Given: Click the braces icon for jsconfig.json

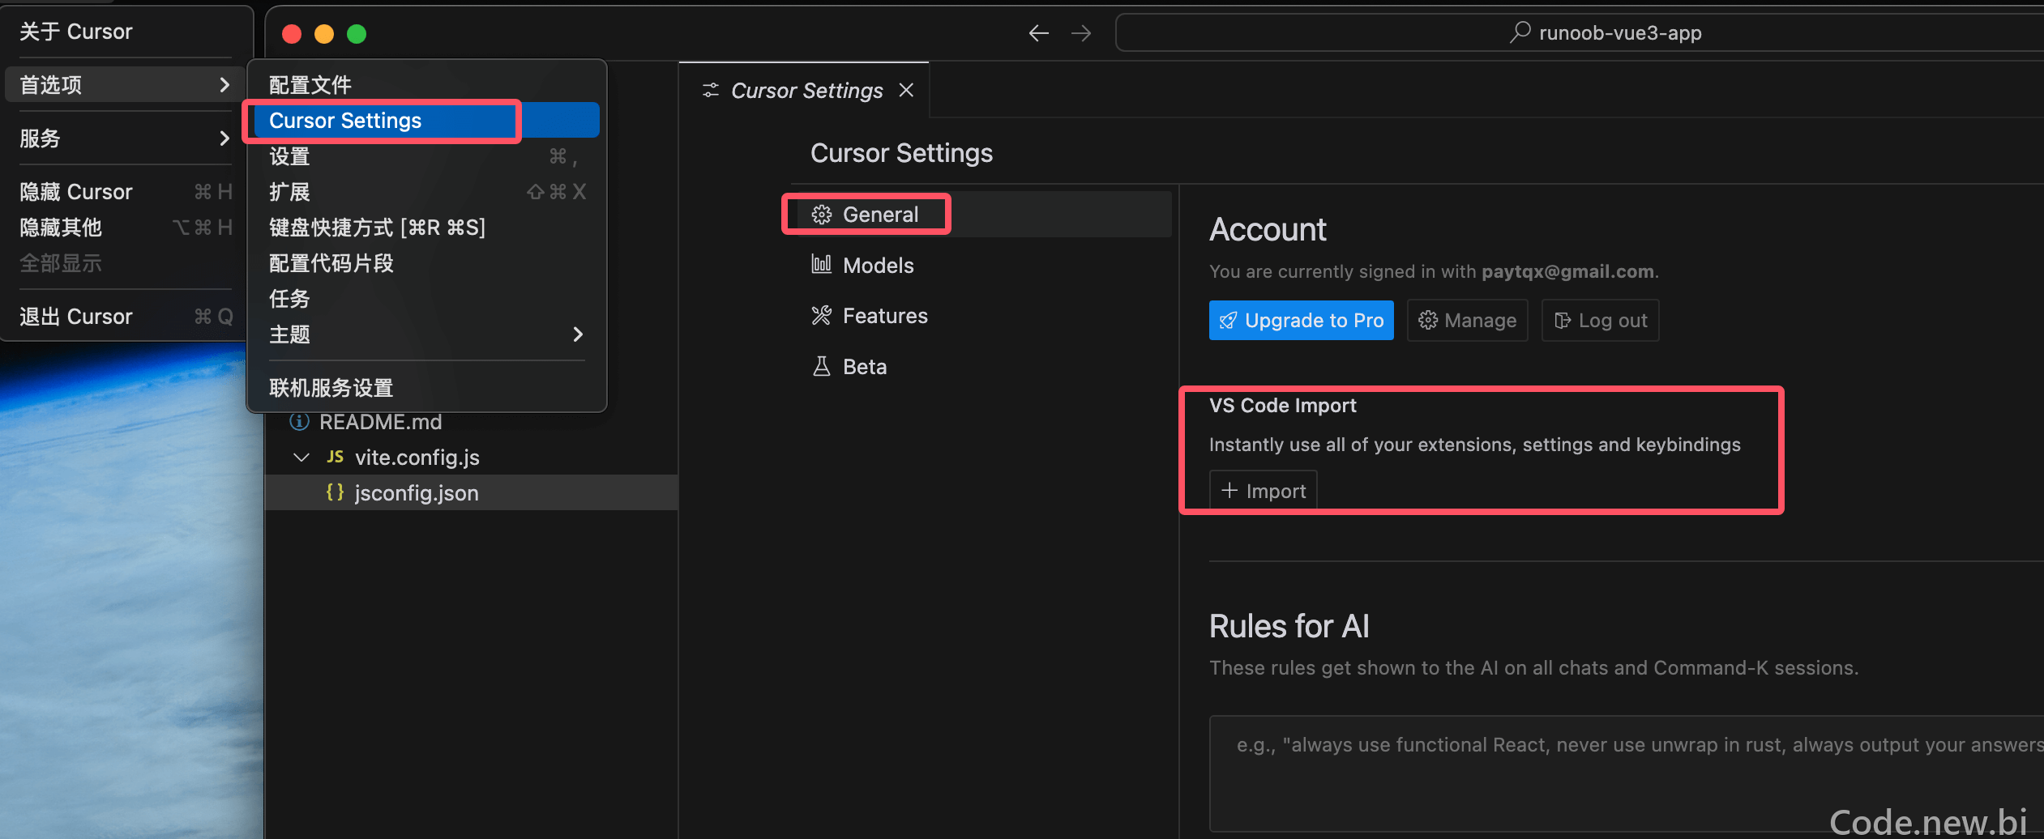Looking at the screenshot, I should tap(335, 492).
